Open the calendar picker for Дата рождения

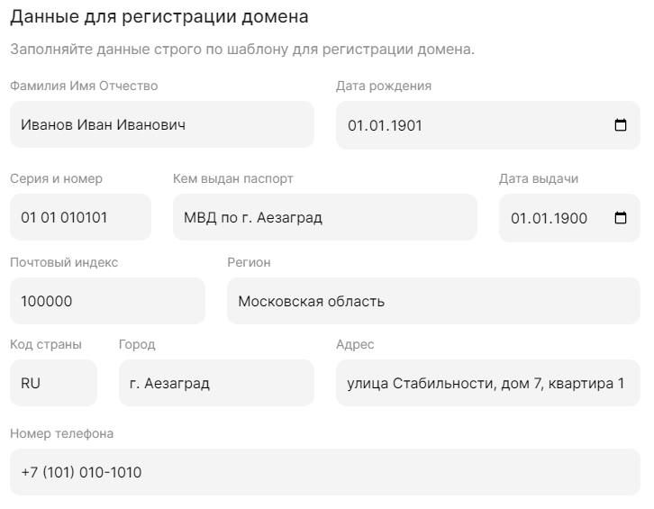(x=620, y=125)
